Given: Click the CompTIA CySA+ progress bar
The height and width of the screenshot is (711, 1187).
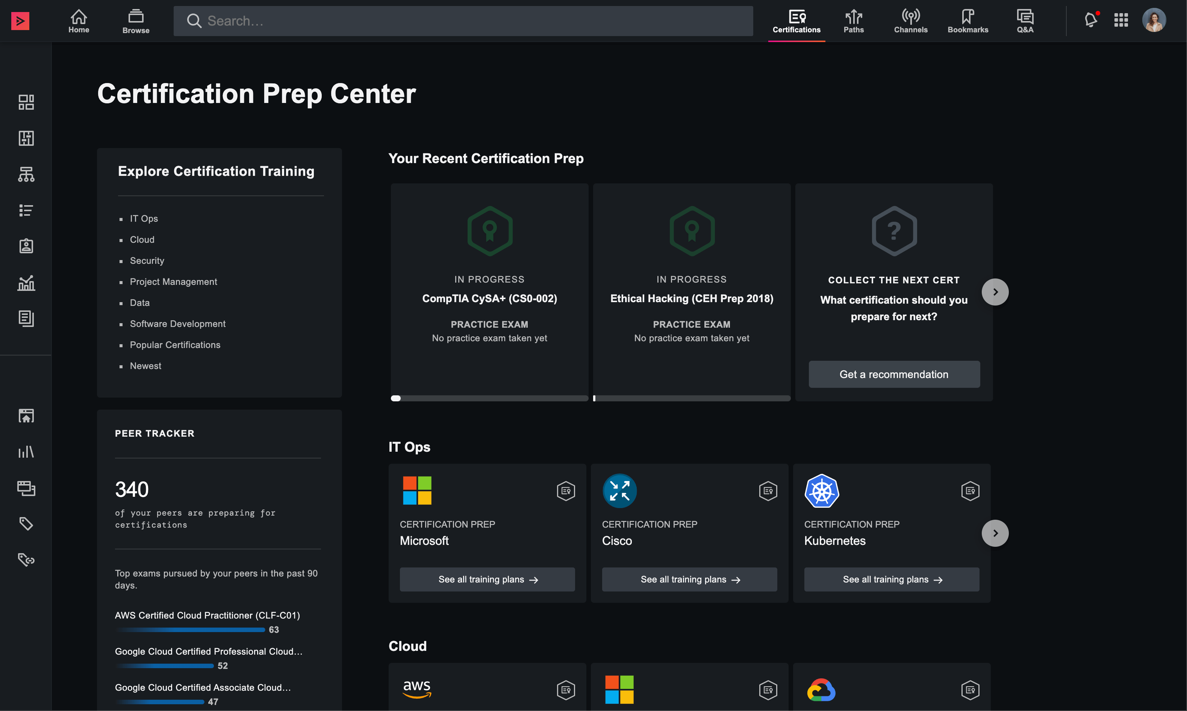Looking at the screenshot, I should click(x=489, y=399).
